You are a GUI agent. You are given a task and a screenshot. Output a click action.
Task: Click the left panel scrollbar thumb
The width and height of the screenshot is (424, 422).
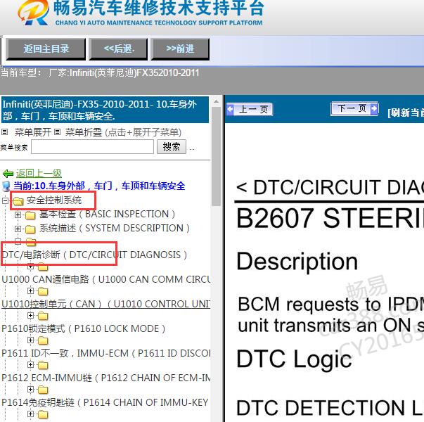coord(216,156)
